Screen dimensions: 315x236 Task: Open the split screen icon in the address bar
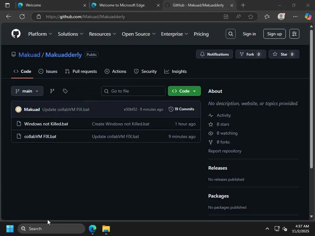coord(226,17)
